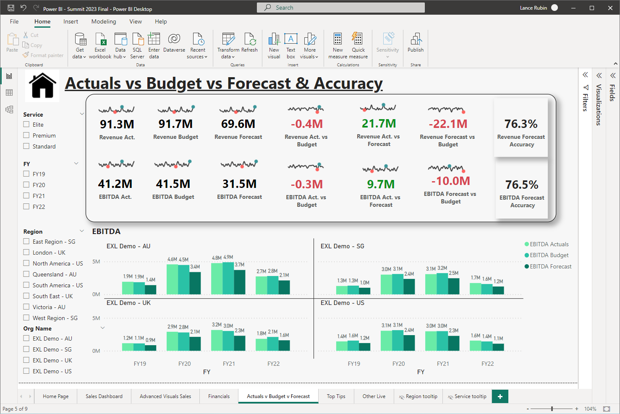The image size is (620, 414).
Task: Select the London - UK region checkbox
Action: pyautogui.click(x=26, y=253)
